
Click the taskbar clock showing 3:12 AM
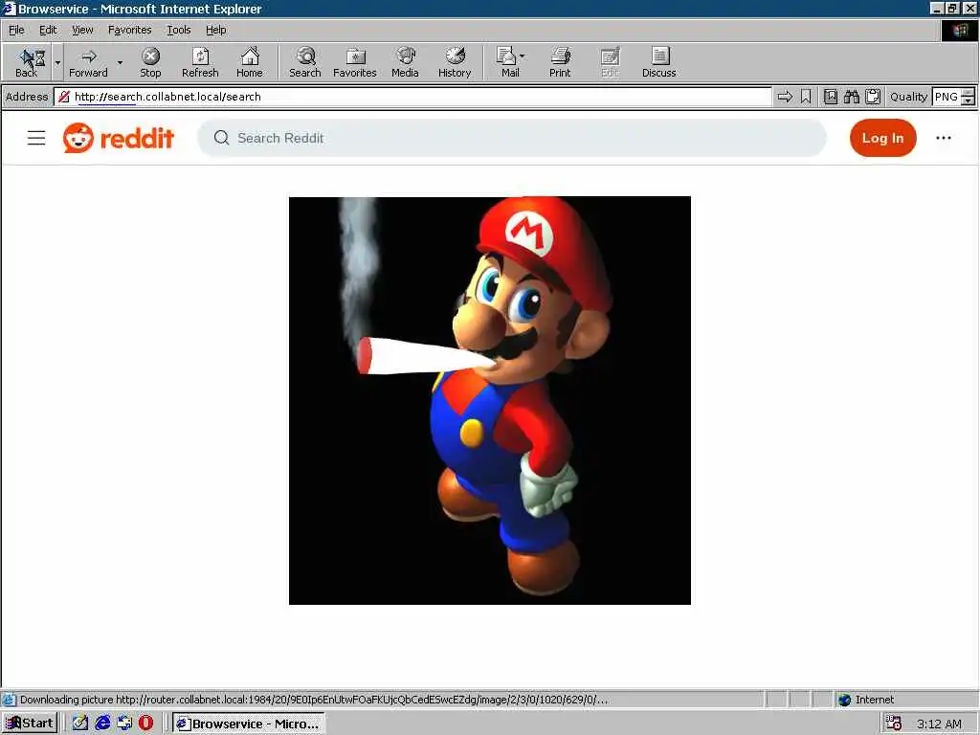pyautogui.click(x=939, y=724)
